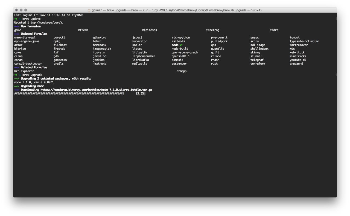
Task: Select the 'telegraf' formula
Action: tap(257, 60)
